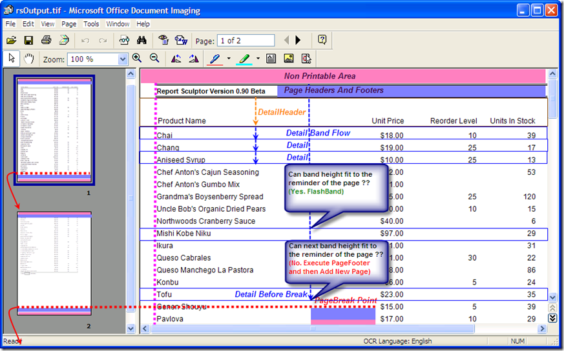Click the NUM status bar indicator
Viewport: 564px width, 351px height.
pyautogui.click(x=517, y=341)
